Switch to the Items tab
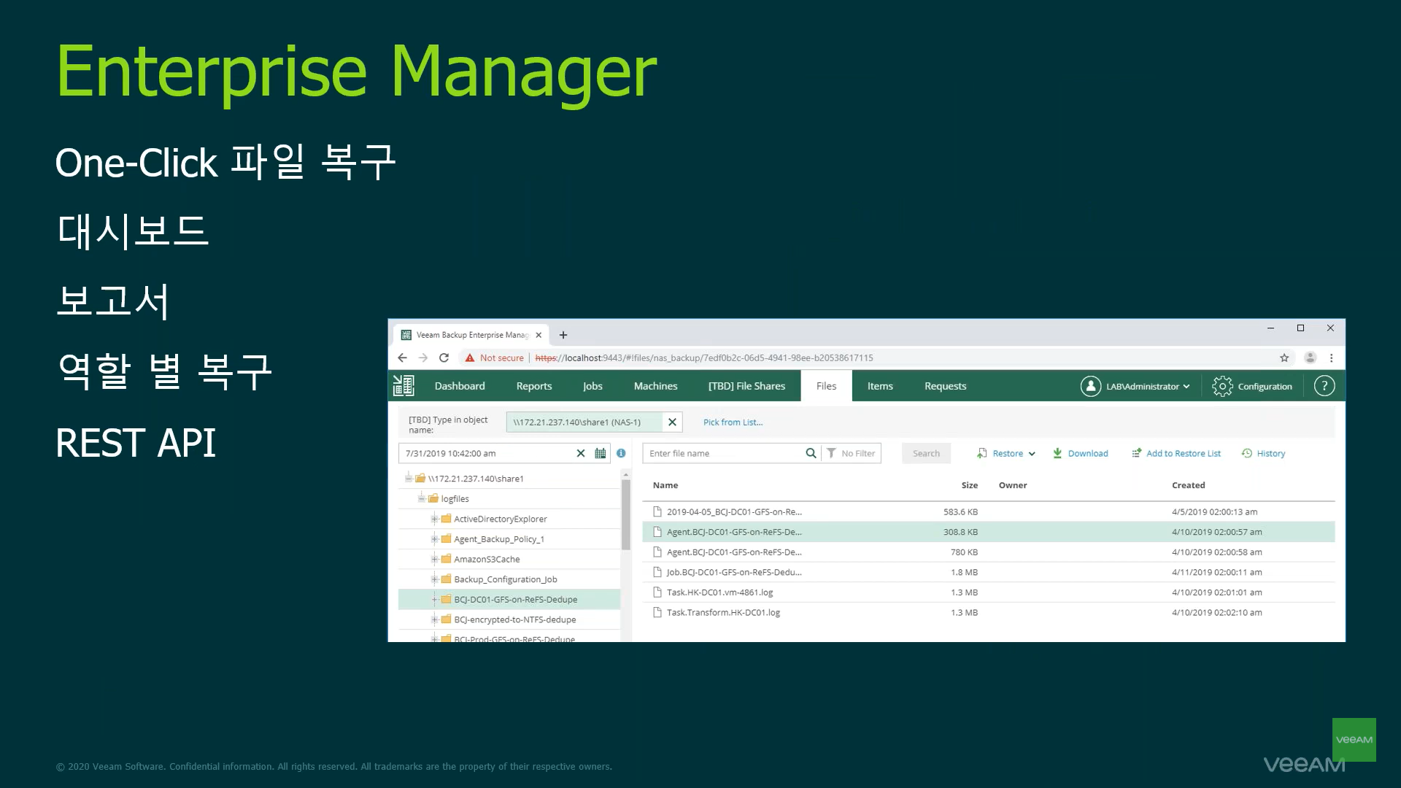Viewport: 1401px width, 788px height. [880, 386]
